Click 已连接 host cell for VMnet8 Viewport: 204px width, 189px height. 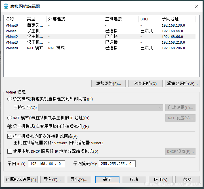point(112,48)
